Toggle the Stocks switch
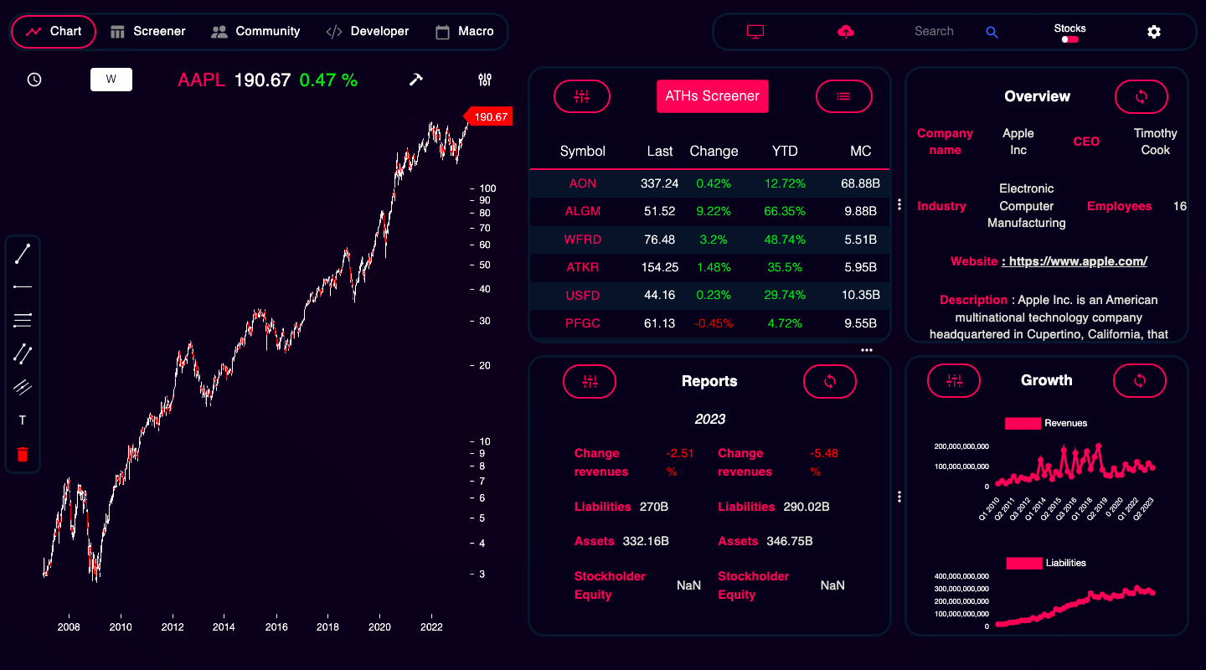 (x=1069, y=39)
